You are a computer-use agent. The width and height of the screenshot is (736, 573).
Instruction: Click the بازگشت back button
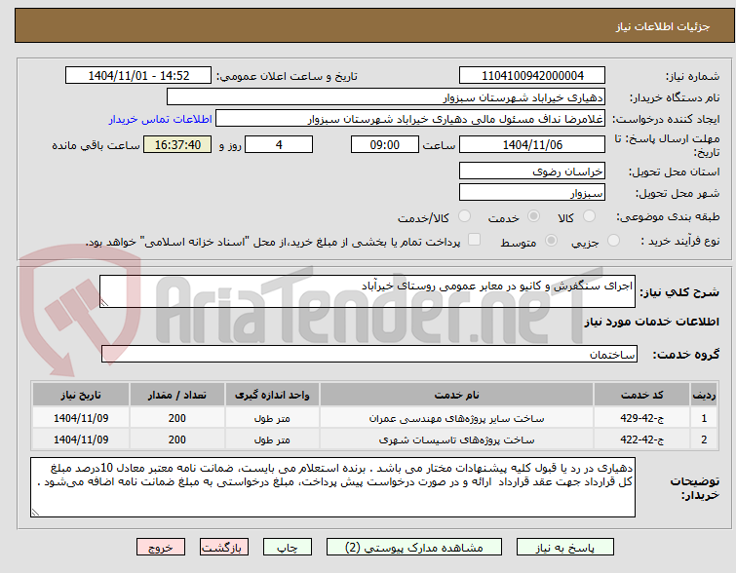click(x=224, y=548)
